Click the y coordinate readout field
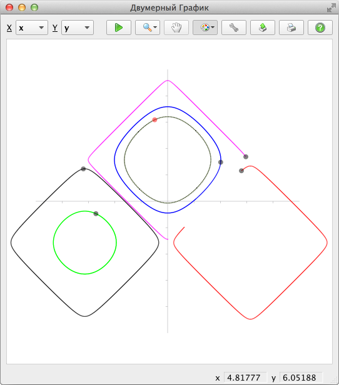This screenshot has width=339, height=385. [x=301, y=377]
